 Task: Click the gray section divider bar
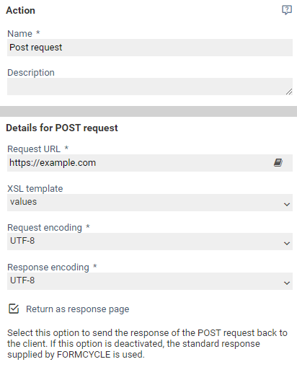148,111
